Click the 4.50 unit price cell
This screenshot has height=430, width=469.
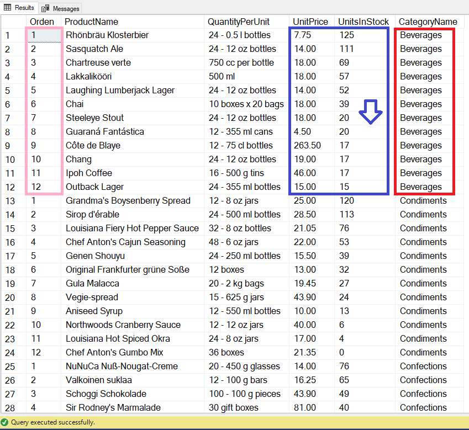pos(312,132)
